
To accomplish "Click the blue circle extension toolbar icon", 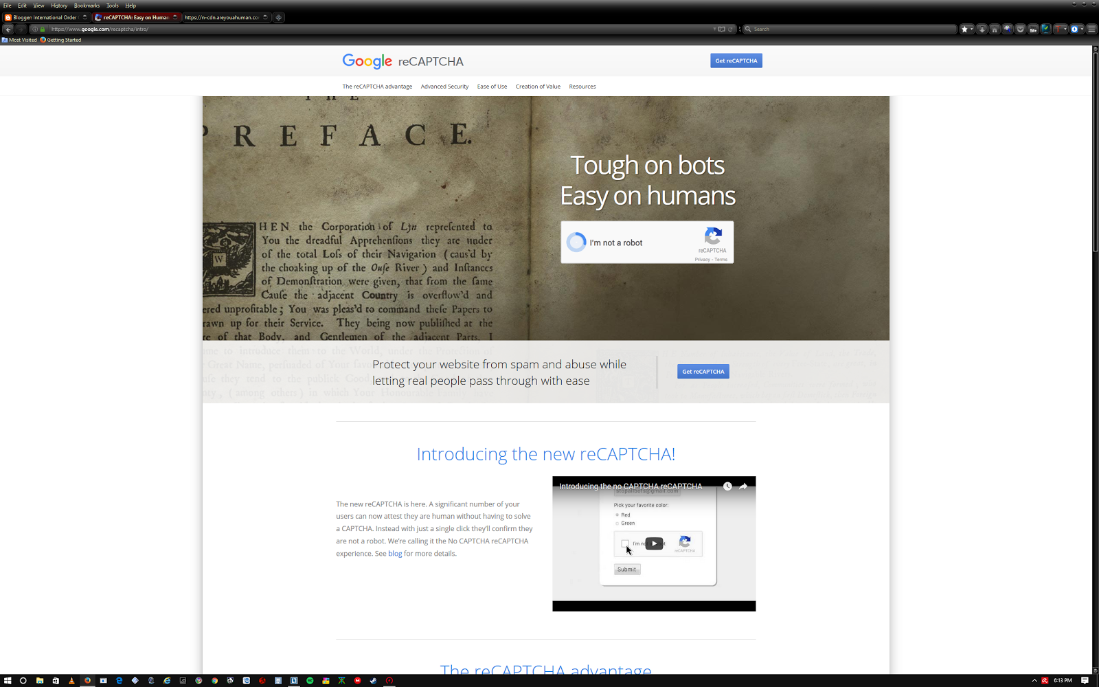I will point(1074,29).
